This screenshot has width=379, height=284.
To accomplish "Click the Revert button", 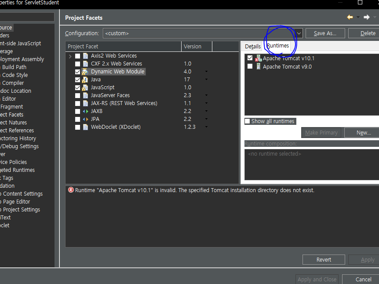I will tap(324, 259).
